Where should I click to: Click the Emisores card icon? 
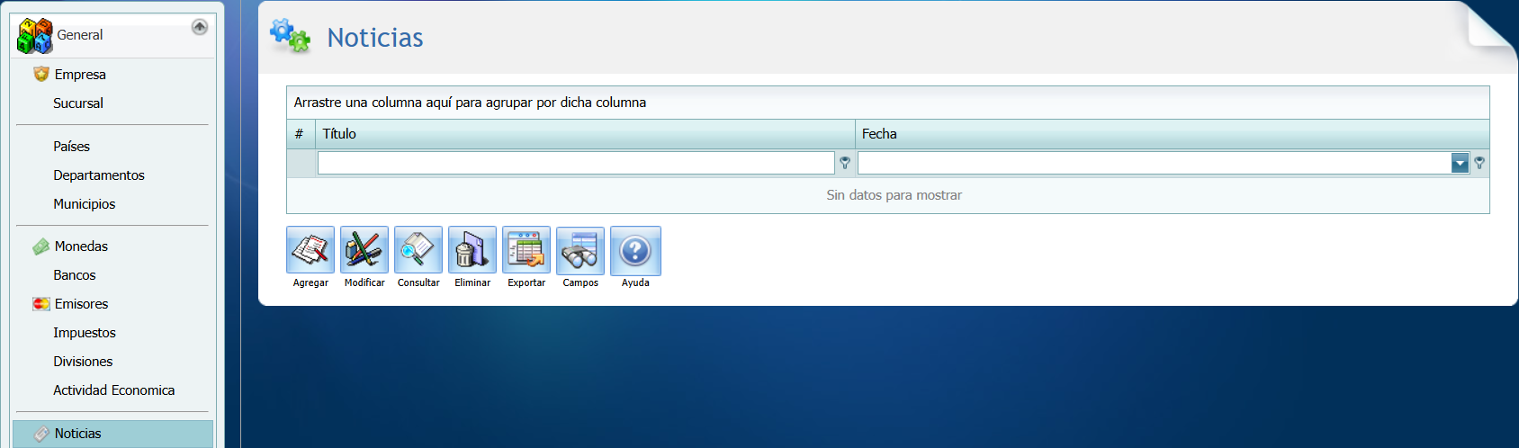click(41, 304)
